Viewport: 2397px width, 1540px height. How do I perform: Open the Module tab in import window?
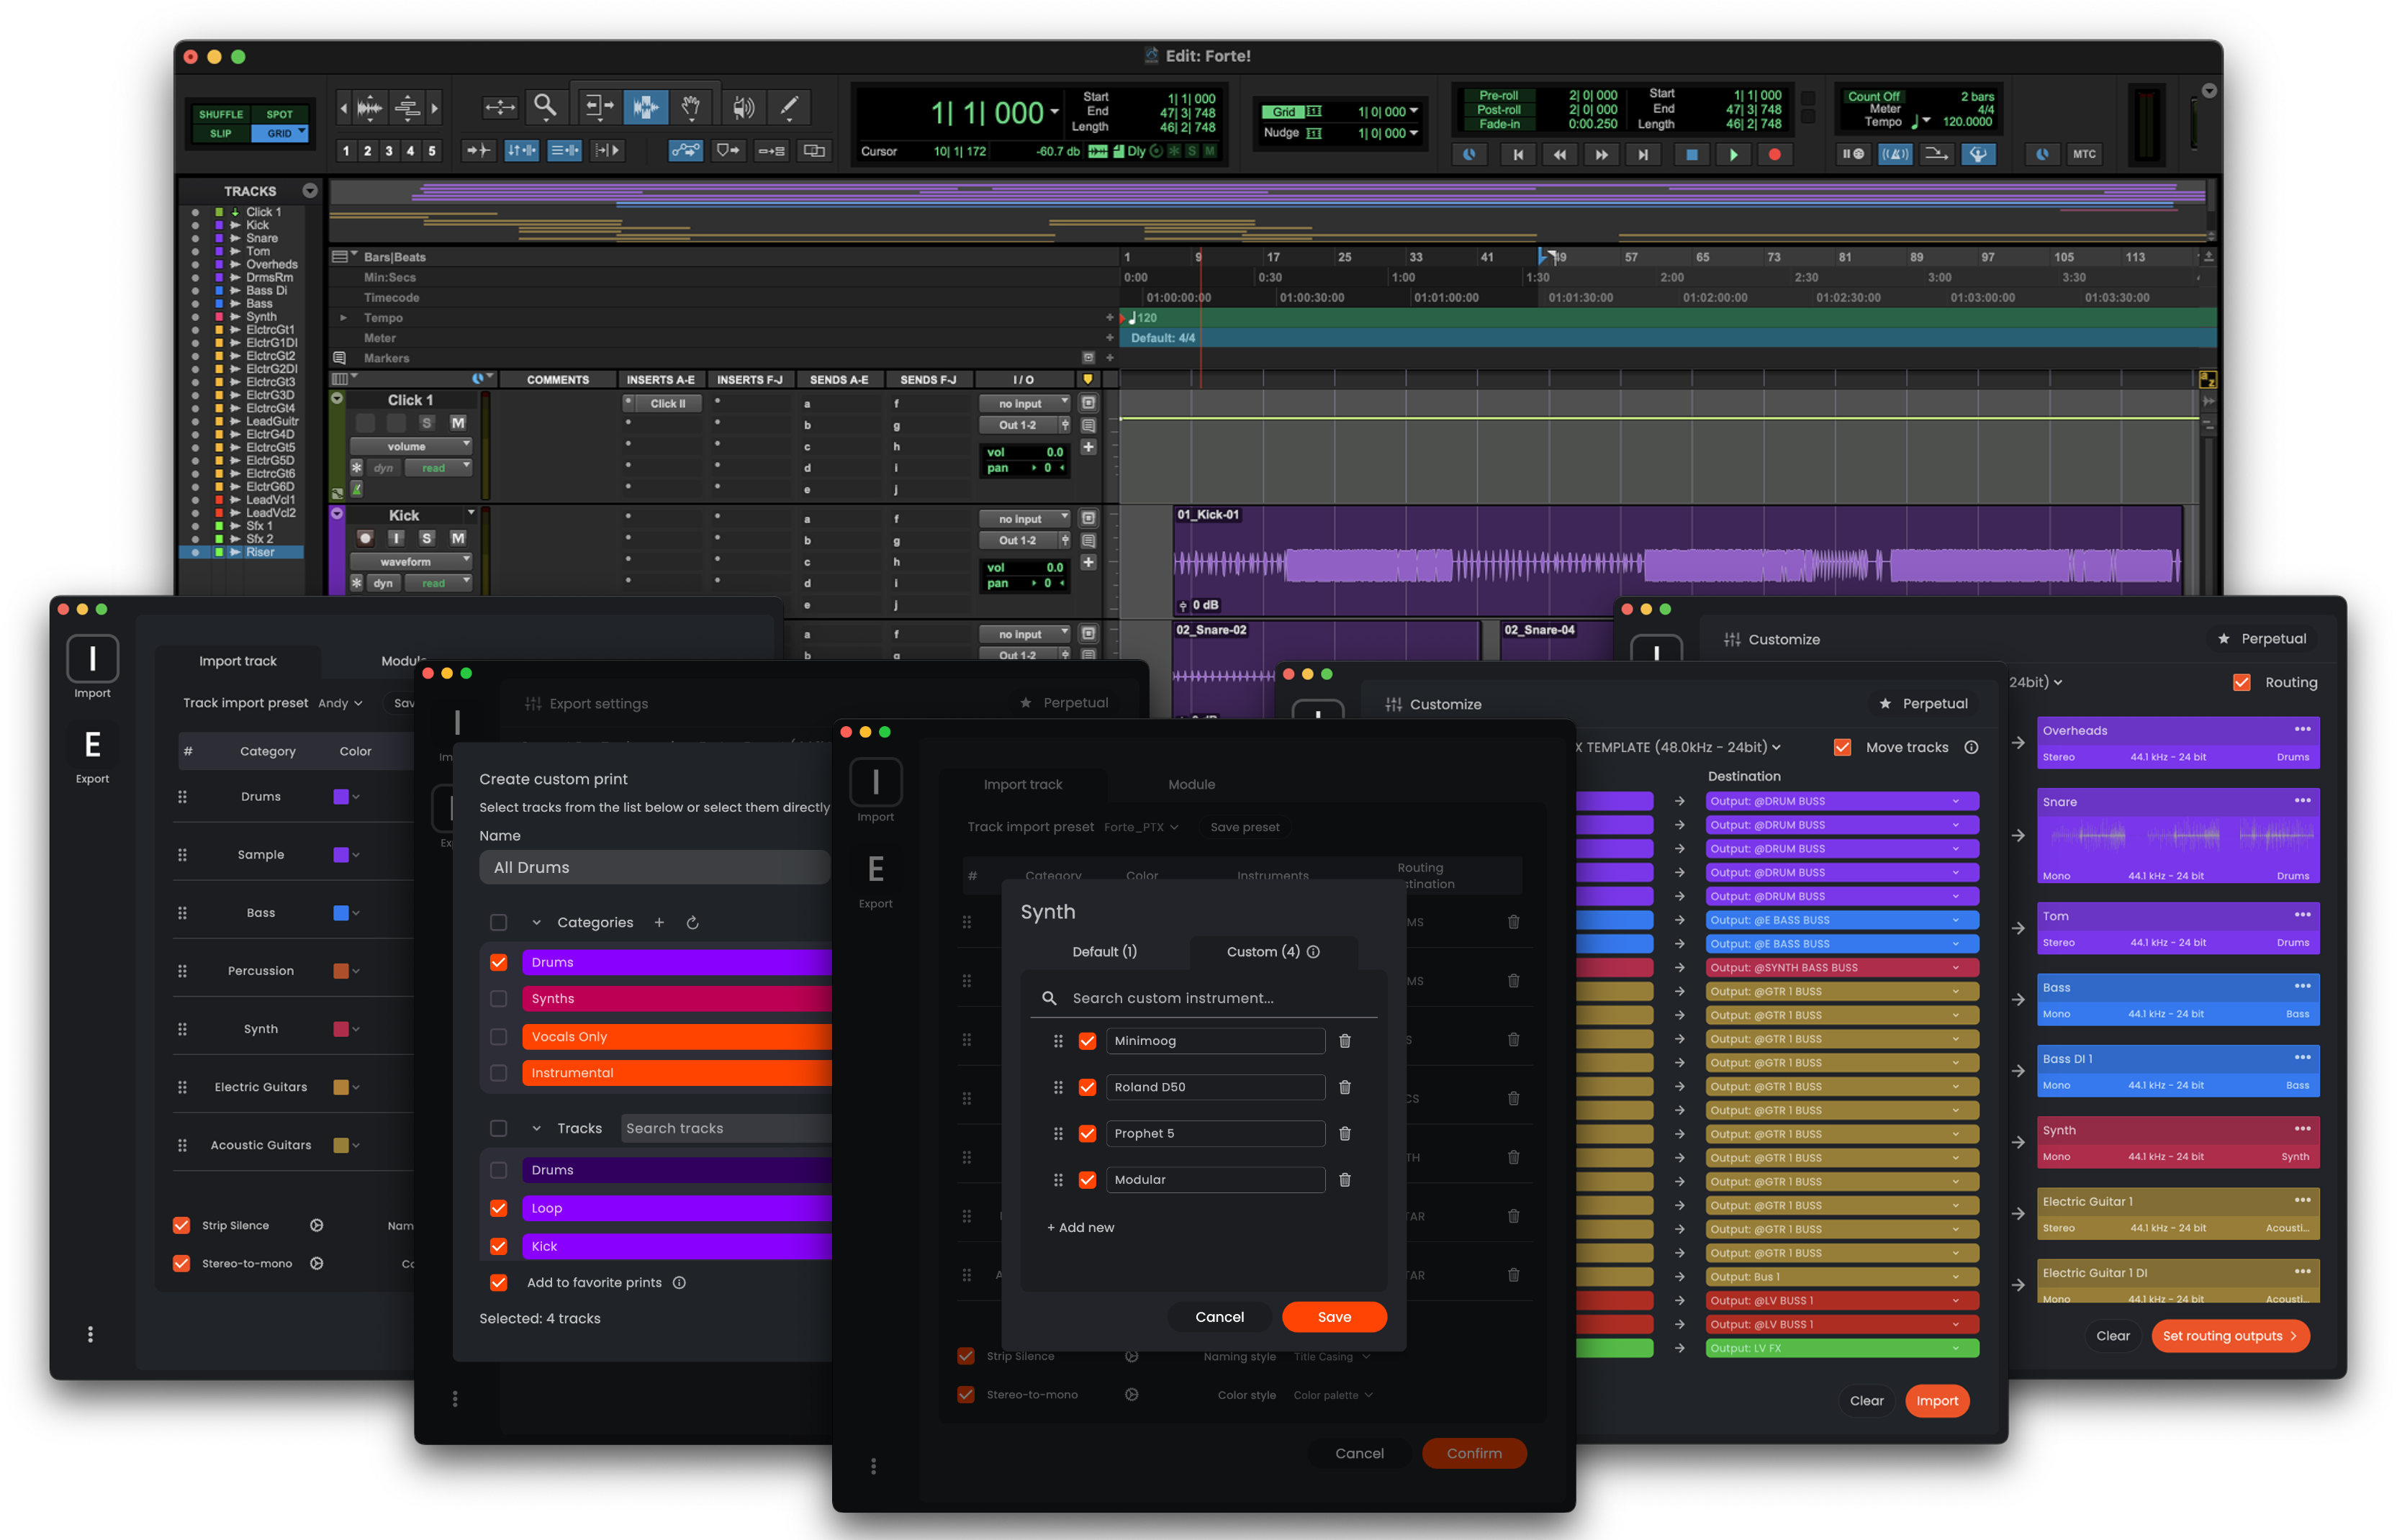click(1191, 784)
